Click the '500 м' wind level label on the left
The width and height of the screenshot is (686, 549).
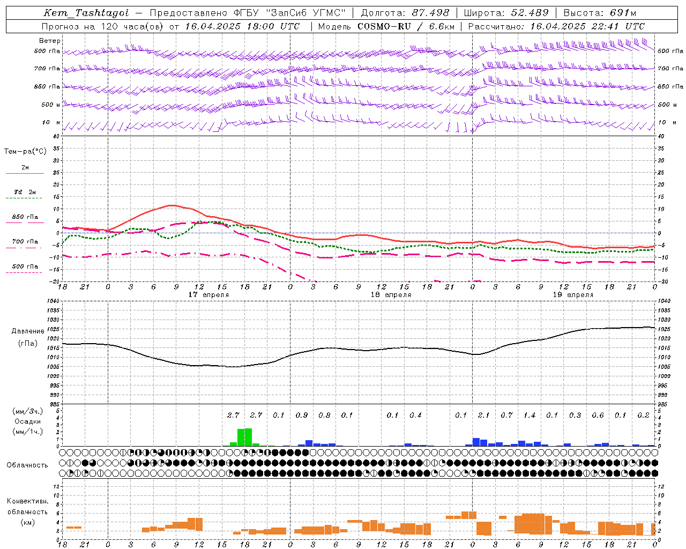pyautogui.click(x=51, y=105)
